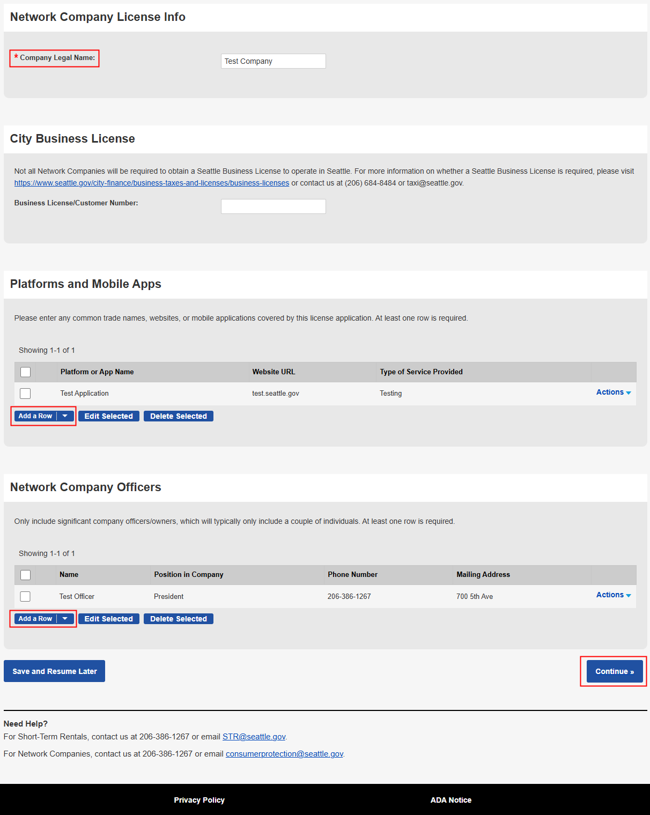The width and height of the screenshot is (650, 815).
Task: Check the Test Officer row checkbox
Action: click(x=25, y=596)
